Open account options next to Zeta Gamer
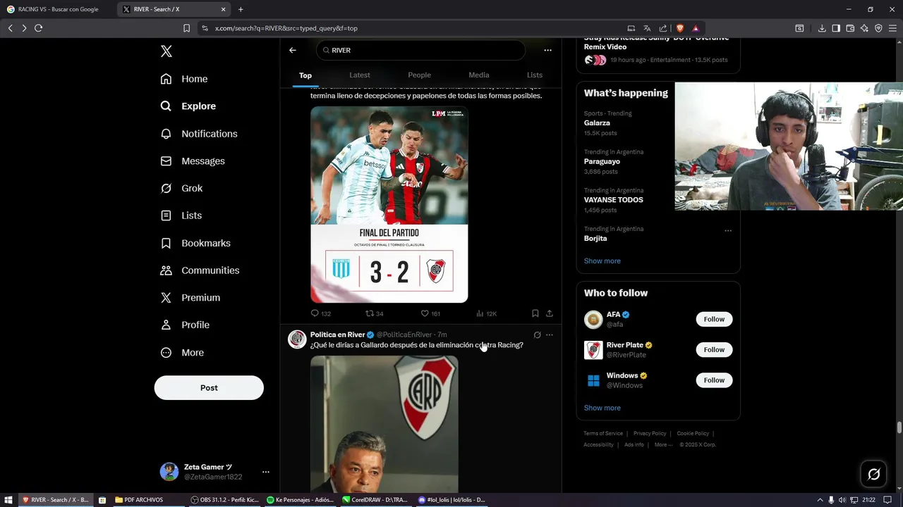Viewport: 903px width, 507px height. tap(265, 472)
